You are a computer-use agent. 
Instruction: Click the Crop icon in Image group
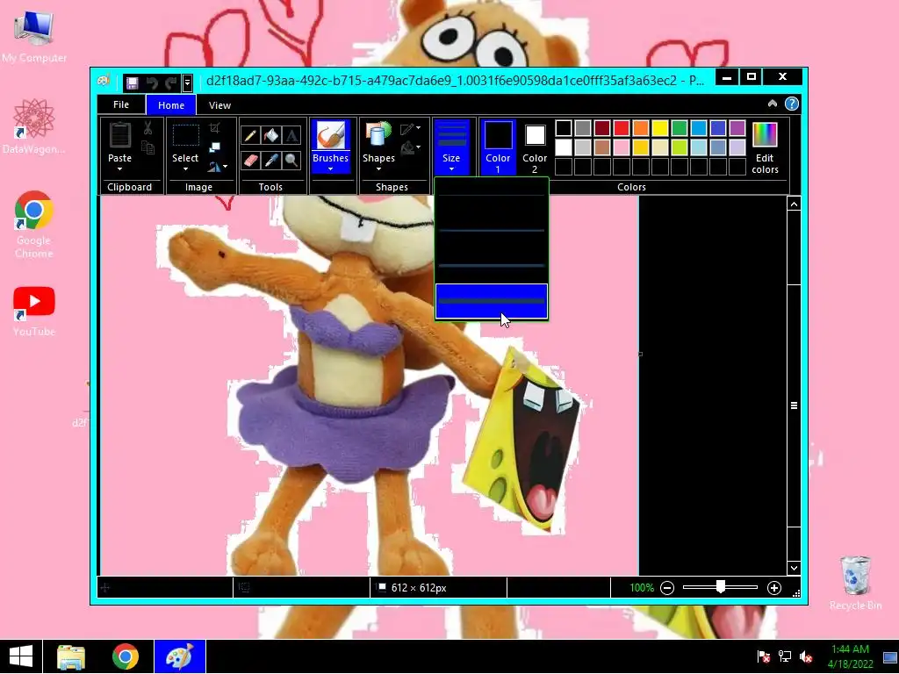point(215,128)
